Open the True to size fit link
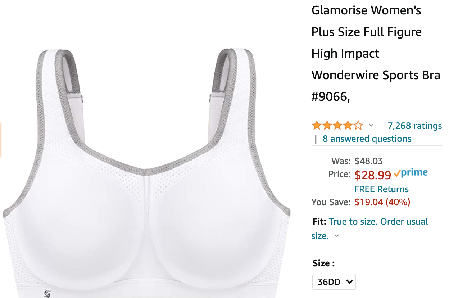The height and width of the screenshot is (298, 449). tap(370, 229)
